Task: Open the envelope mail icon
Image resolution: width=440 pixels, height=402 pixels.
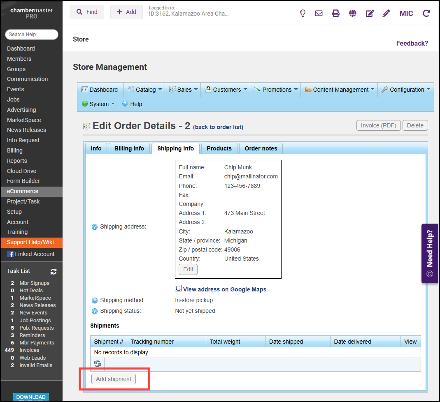Action: coord(319,13)
